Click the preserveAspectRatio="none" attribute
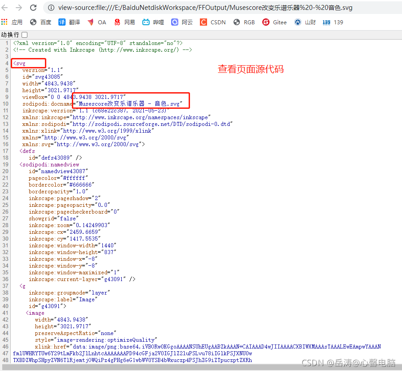This screenshot has width=402, height=371. coord(75,333)
